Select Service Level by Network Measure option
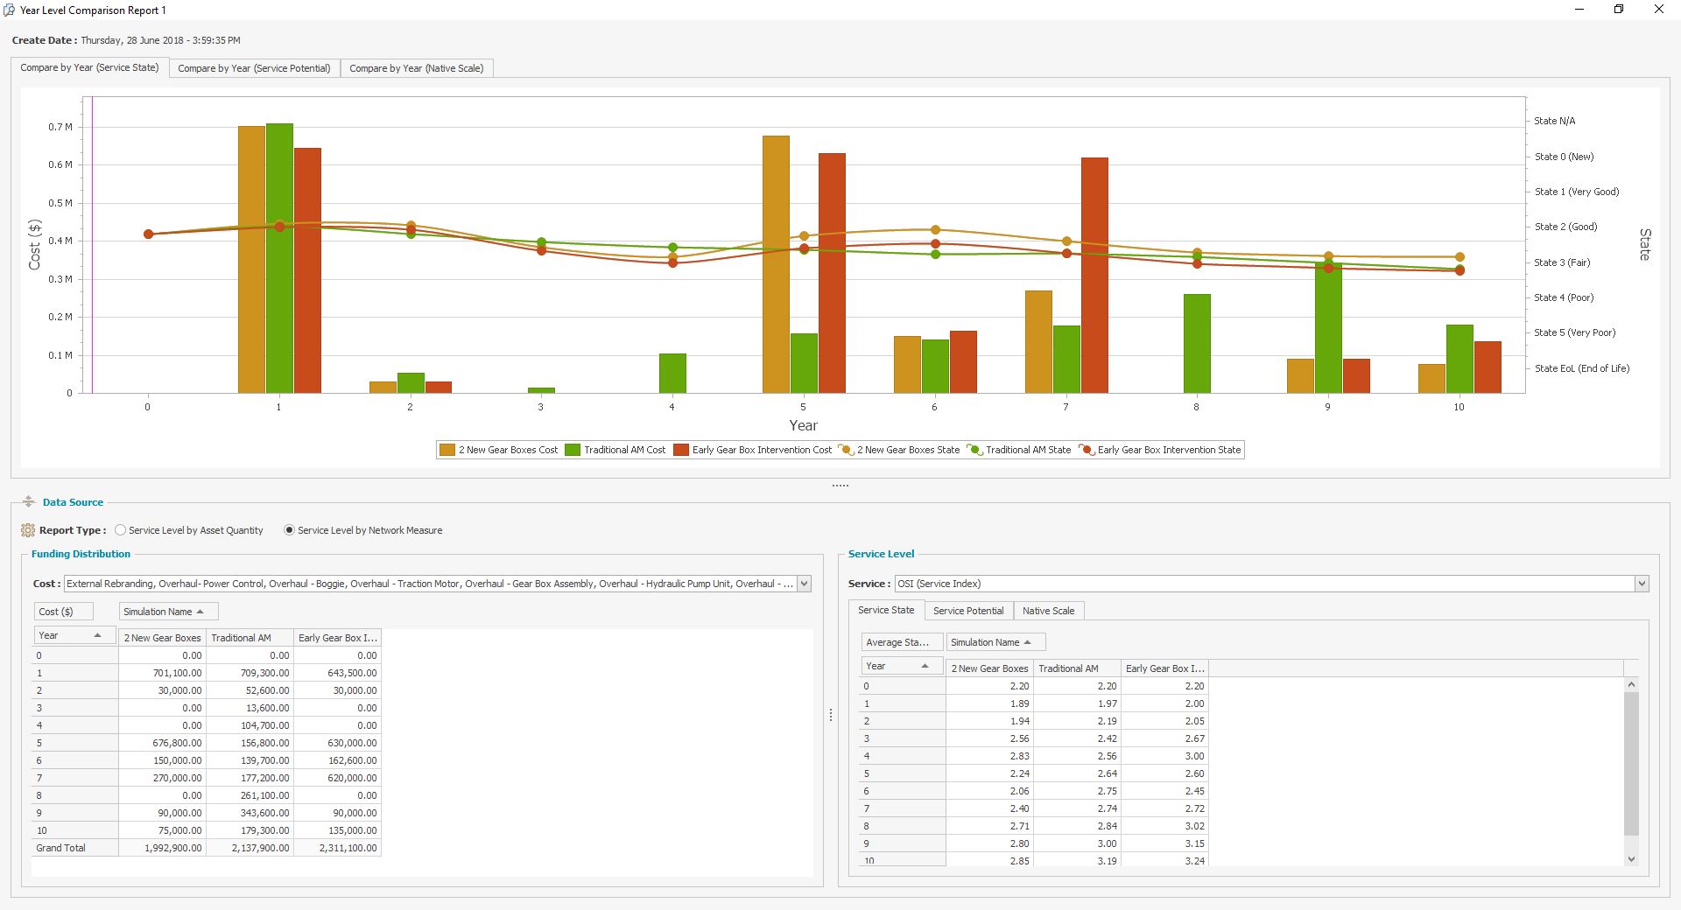Viewport: 1681px width, 910px height. pos(289,530)
